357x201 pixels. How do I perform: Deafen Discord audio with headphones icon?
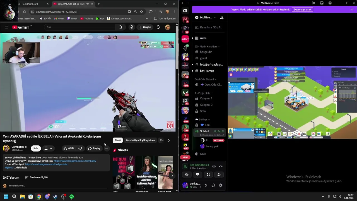pos(213,185)
